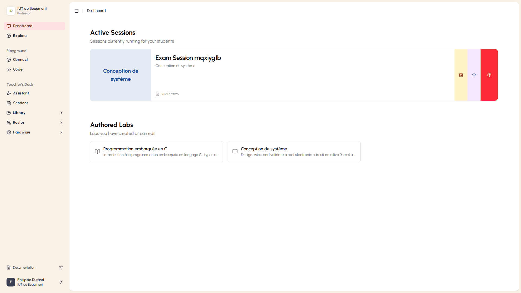
Task: Open the Documentation link
Action: [x=35, y=267]
